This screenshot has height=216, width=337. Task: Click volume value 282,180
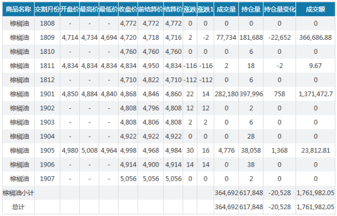pos(226,94)
